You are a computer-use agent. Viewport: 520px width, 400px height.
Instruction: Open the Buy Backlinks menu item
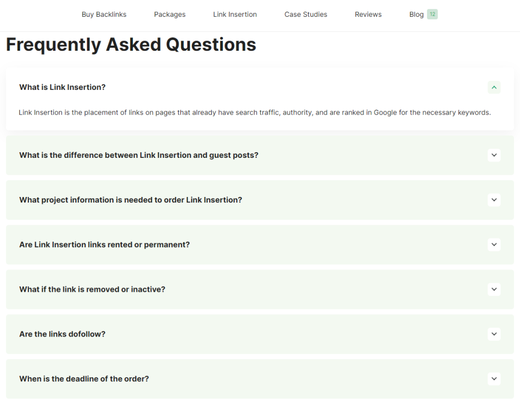tap(104, 14)
